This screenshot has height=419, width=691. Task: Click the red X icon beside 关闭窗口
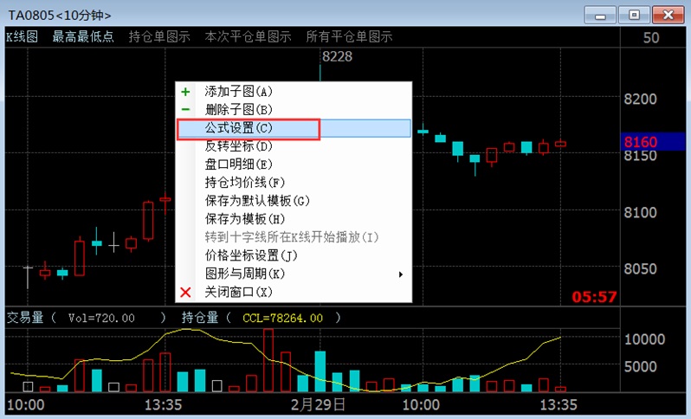[185, 292]
